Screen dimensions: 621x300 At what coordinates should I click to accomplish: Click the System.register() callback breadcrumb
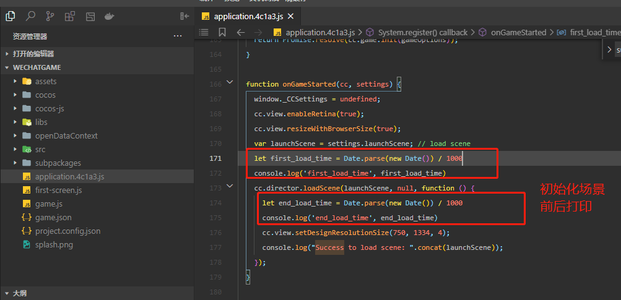click(423, 32)
